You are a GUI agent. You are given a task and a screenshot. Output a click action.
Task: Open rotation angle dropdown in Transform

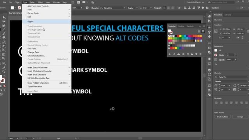coord(229,38)
